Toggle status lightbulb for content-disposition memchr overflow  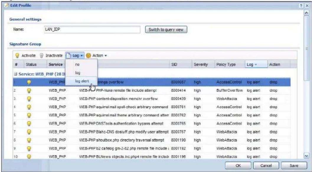pos(29,99)
